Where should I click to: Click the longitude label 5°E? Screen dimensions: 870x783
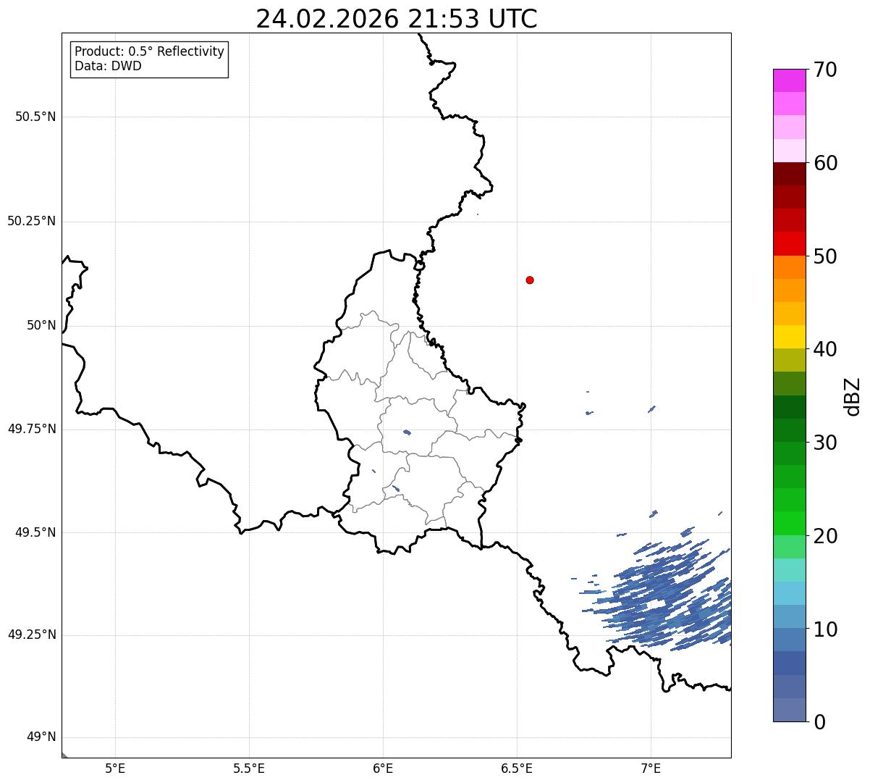tap(115, 769)
